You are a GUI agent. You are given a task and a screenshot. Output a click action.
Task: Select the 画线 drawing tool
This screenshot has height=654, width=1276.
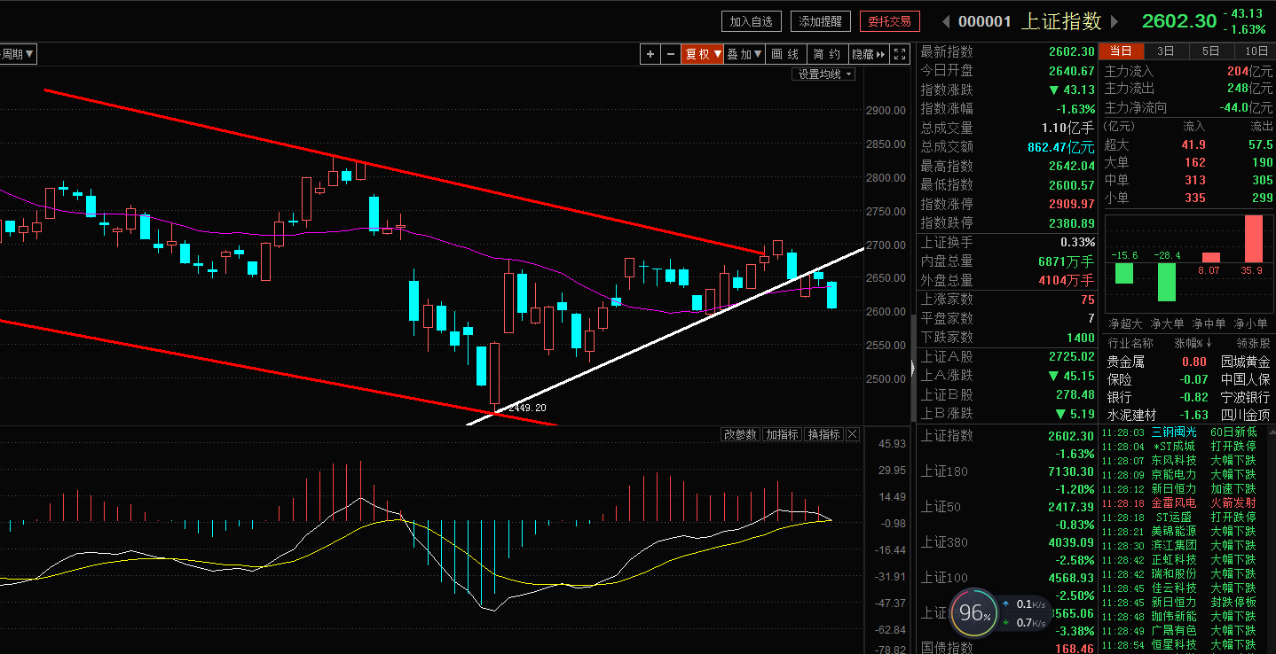pyautogui.click(x=785, y=54)
